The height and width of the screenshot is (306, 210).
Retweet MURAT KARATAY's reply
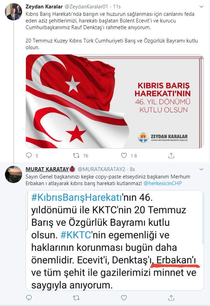(x=76, y=298)
